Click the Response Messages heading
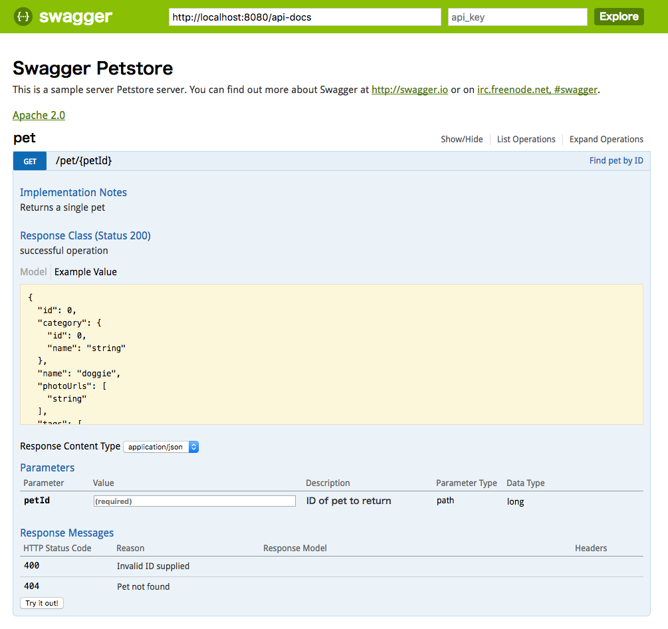Image resolution: width=668 pixels, height=629 pixels. [x=67, y=533]
